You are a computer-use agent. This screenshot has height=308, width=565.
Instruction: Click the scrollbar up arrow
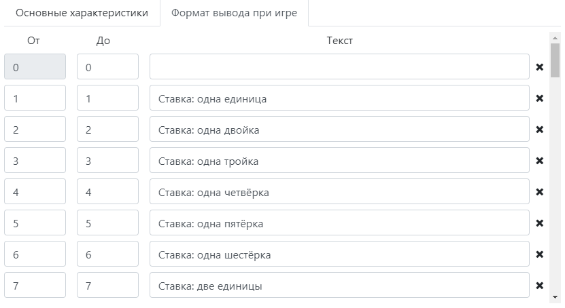(x=555, y=37)
